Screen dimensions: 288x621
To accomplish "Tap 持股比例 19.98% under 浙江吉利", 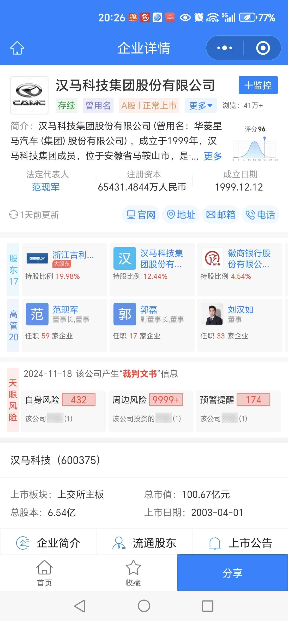I will click(x=52, y=276).
